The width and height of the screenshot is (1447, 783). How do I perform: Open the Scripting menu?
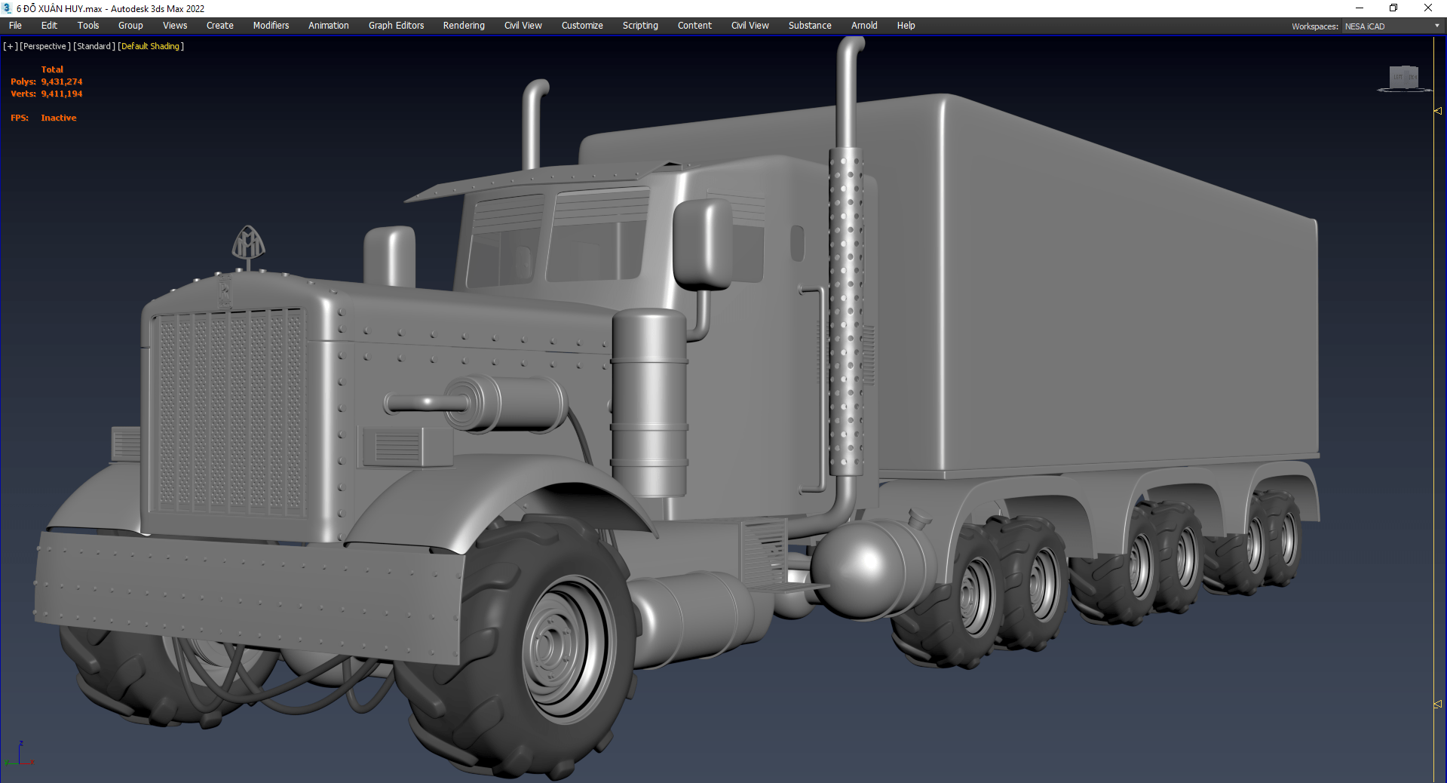click(640, 26)
